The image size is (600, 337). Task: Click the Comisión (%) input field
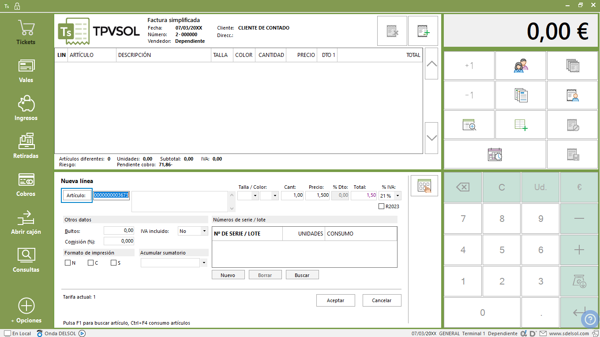119,241
